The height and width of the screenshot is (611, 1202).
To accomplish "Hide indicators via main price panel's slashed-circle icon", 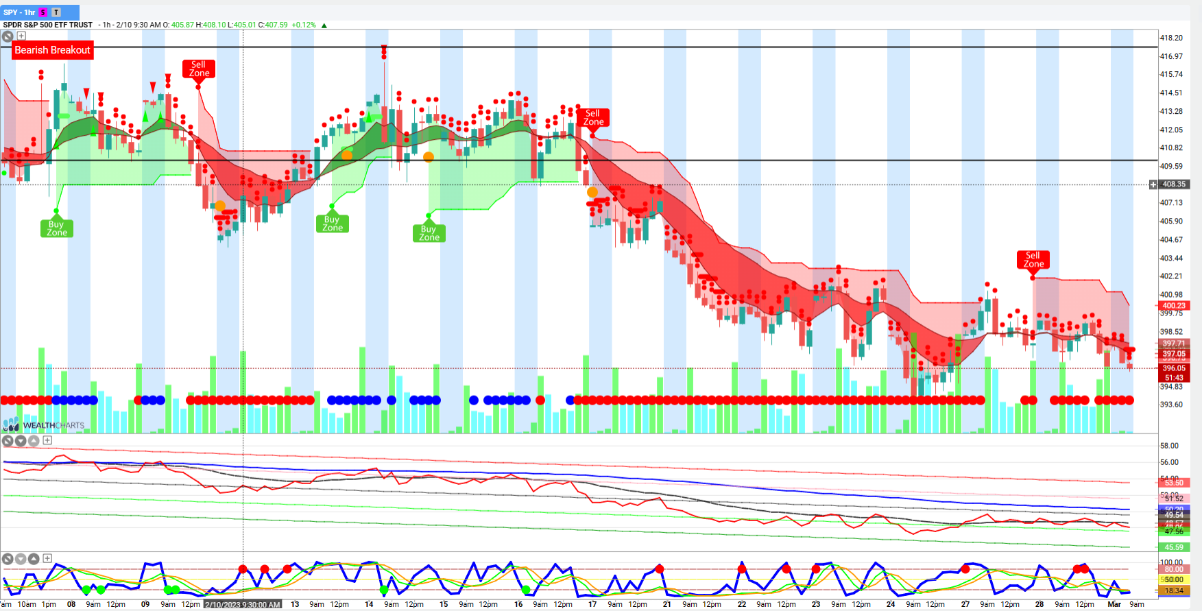I will tap(8, 36).
